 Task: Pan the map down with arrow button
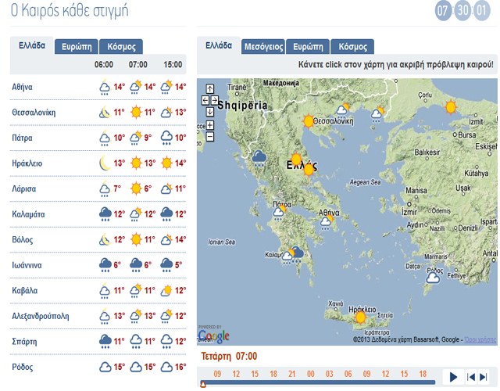click(210, 111)
